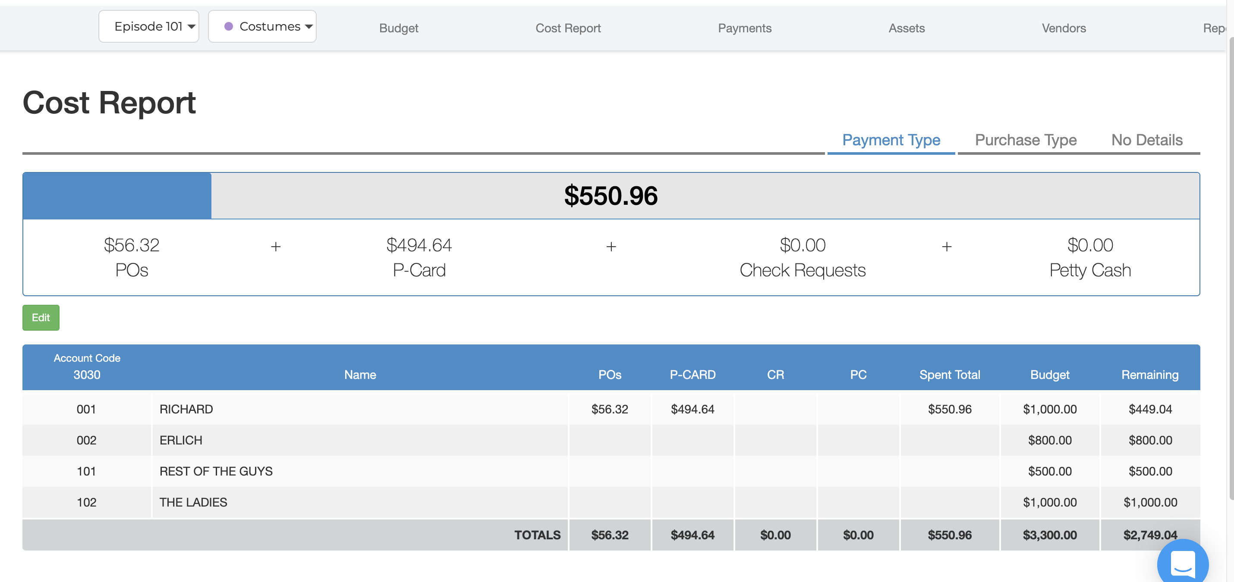Click the Spent Total column header
This screenshot has height=582, width=1234.
950,375
